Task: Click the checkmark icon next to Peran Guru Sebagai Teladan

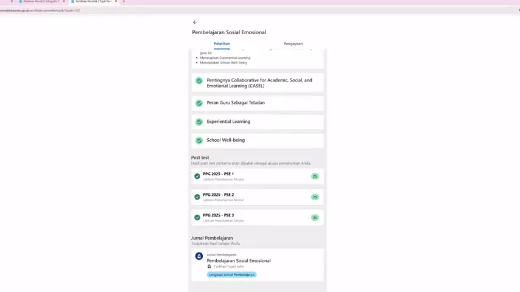Action: 199,103
